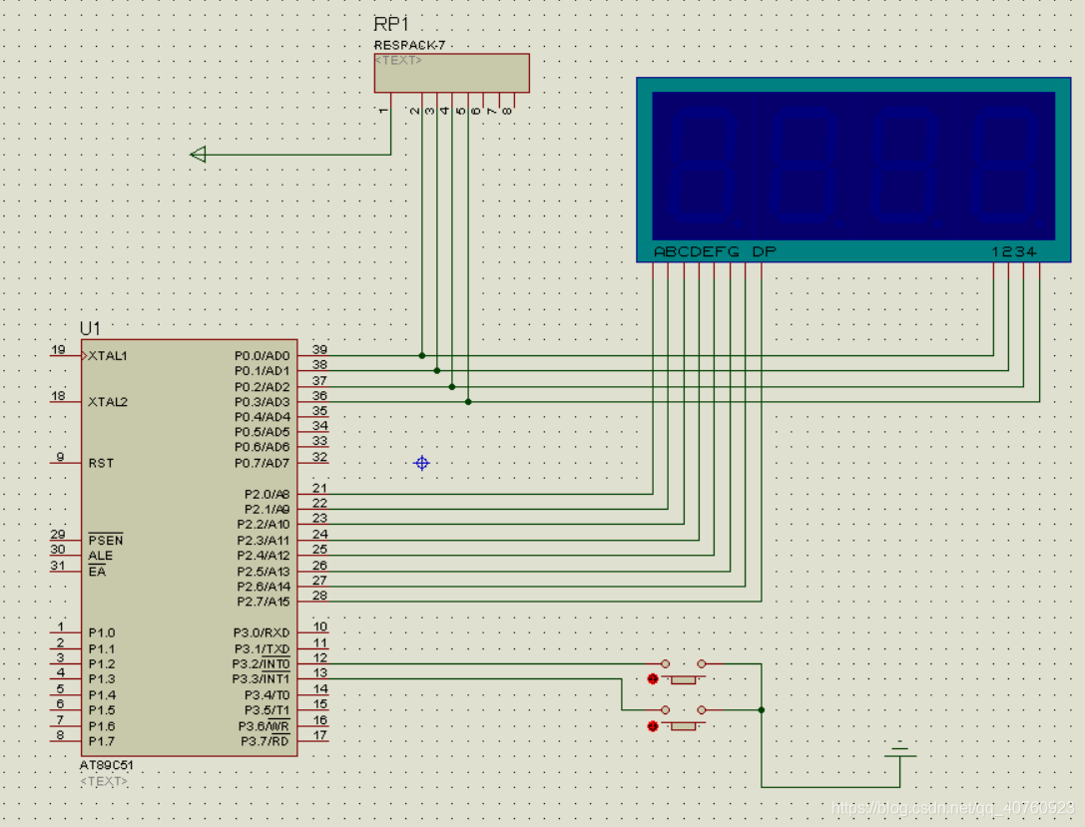Image resolution: width=1085 pixels, height=827 pixels.
Task: Click the P2.7/A15 pin name
Action: tap(264, 602)
